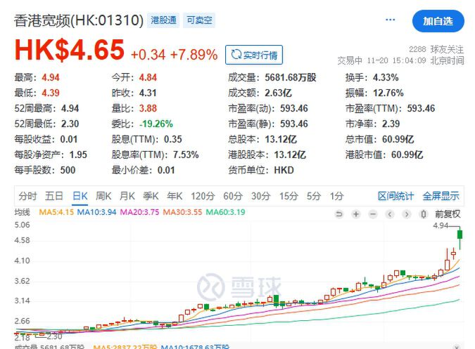This screenshot has height=349, width=475.
Task: Select the 60分 interval tab
Action: (x=233, y=196)
